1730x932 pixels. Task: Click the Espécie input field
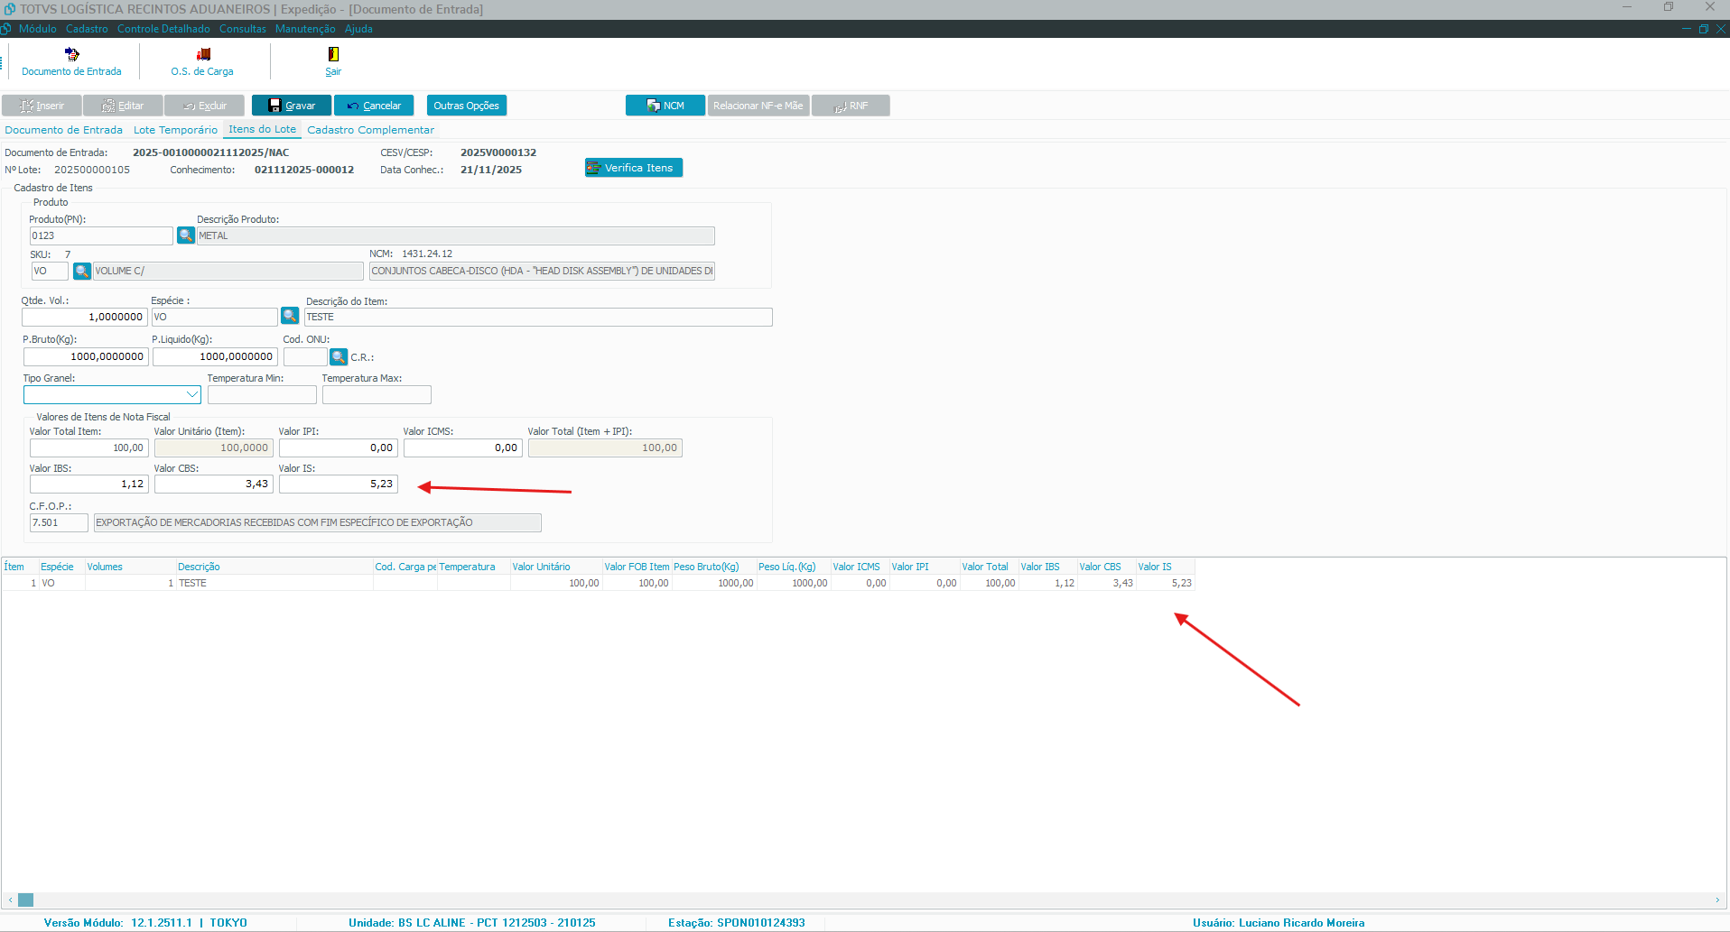pos(214,317)
